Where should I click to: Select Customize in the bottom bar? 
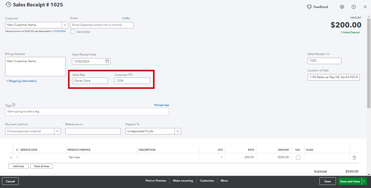coord(207,181)
